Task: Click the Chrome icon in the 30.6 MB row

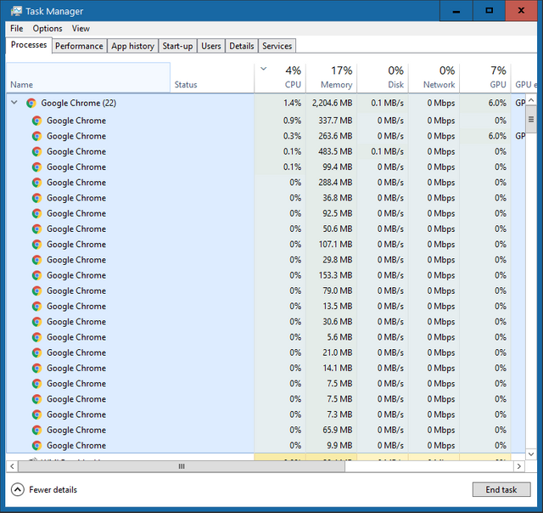Action: point(36,322)
